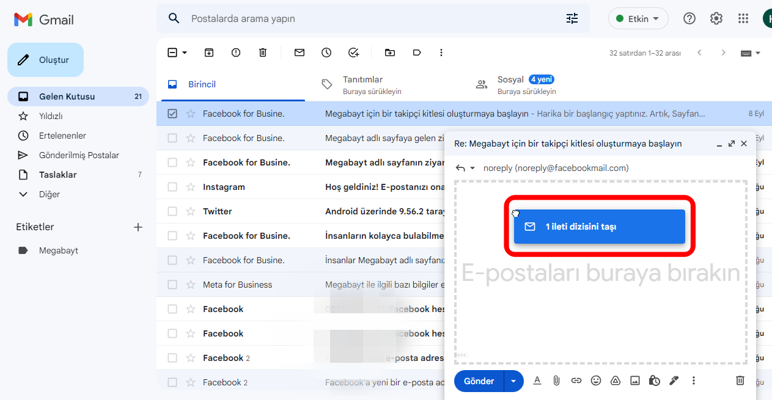Expand the send options arrow beside Gönder
The height and width of the screenshot is (400, 772).
513,381
